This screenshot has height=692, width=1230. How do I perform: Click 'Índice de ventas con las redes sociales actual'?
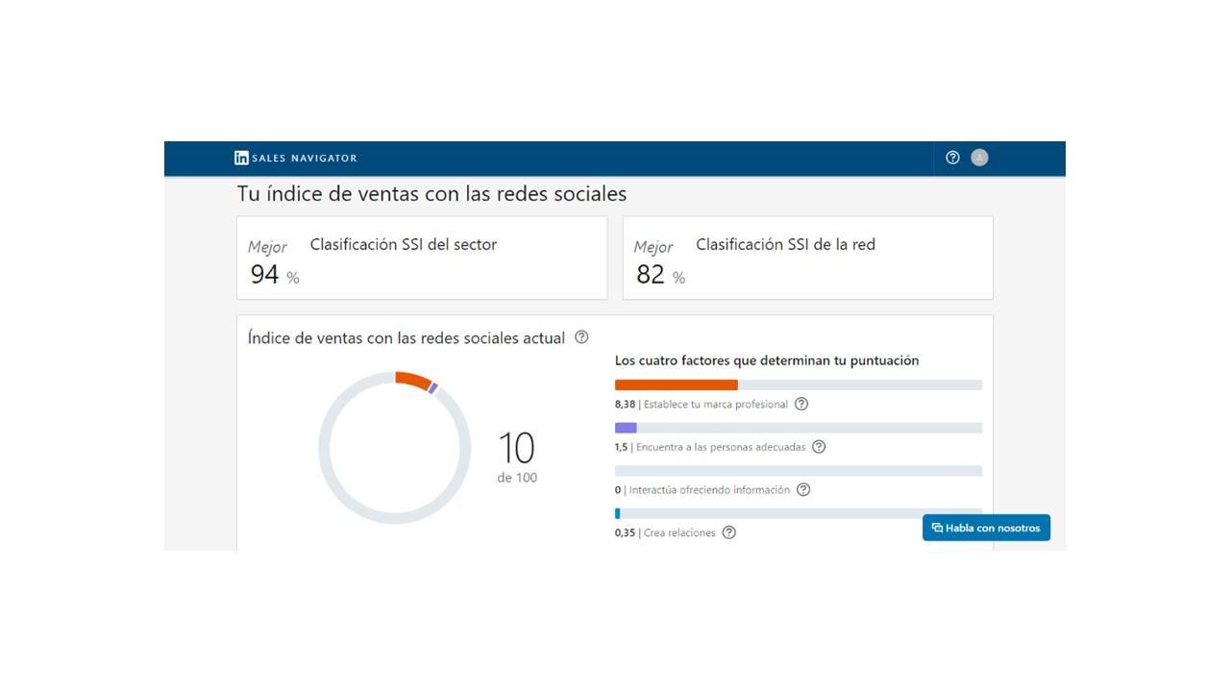tap(406, 338)
